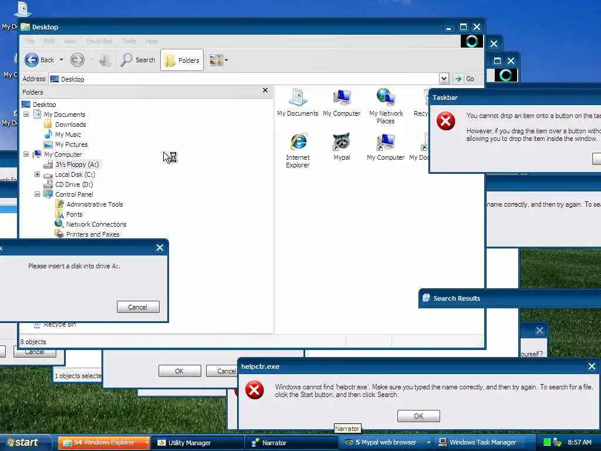Click the Search Results window title bar
This screenshot has height=451, width=601.
coord(510,298)
